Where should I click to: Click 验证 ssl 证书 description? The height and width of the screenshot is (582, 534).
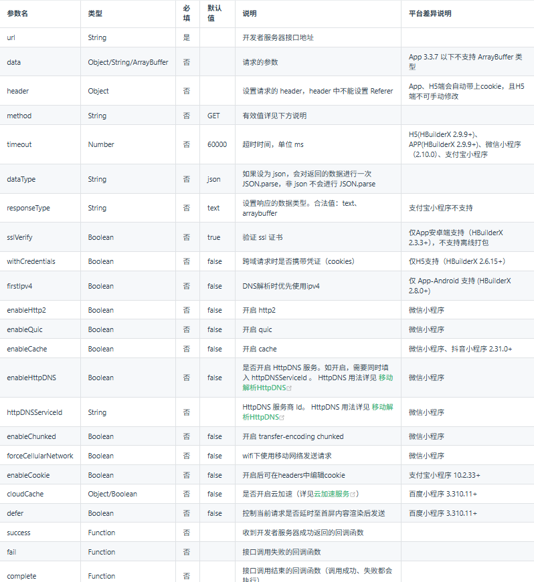pos(262,237)
